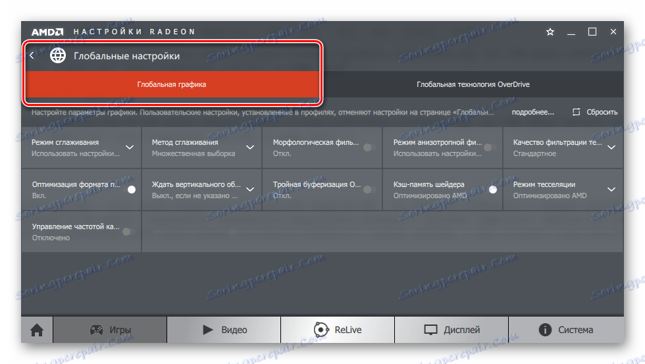Viewport: 645px width, 364px height.
Task: Click the Сбросить reset button
Action: [595, 112]
